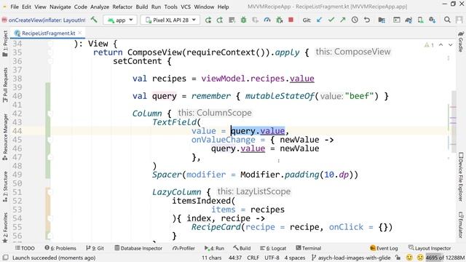466x262 pixels.
Task: Attach debugger to Android process icon
Action: click(280, 20)
